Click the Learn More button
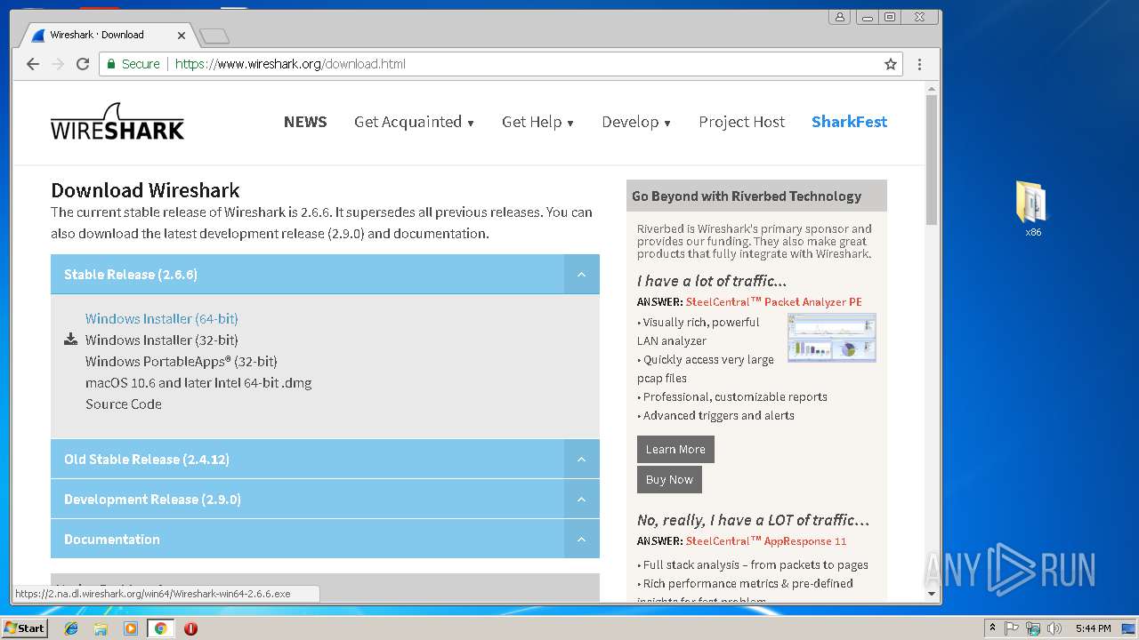Image resolution: width=1139 pixels, height=640 pixels. 675,449
